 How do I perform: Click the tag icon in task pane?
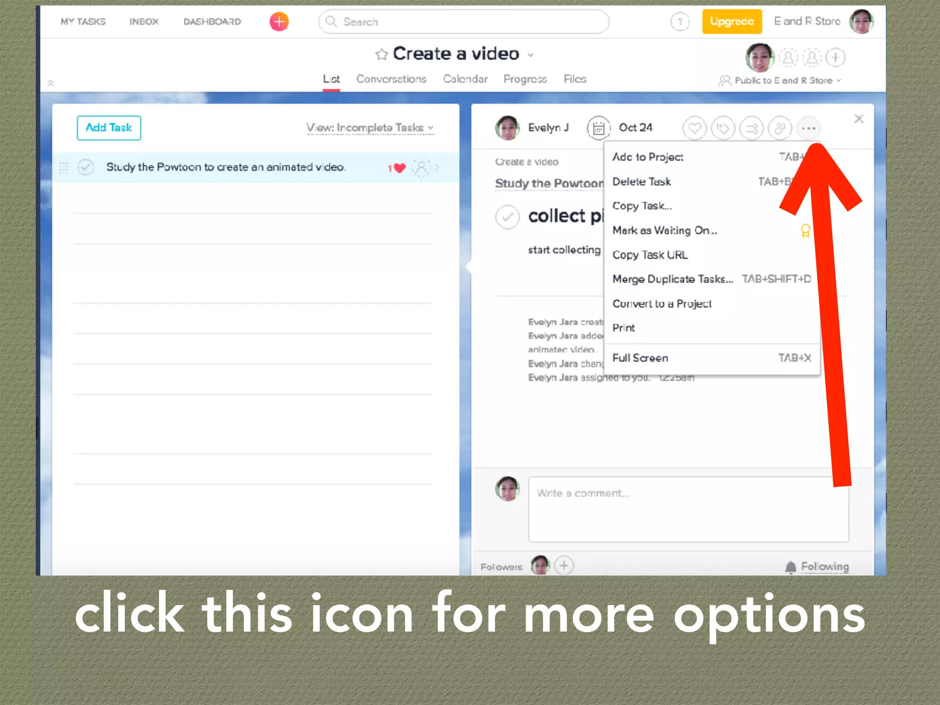tap(723, 128)
